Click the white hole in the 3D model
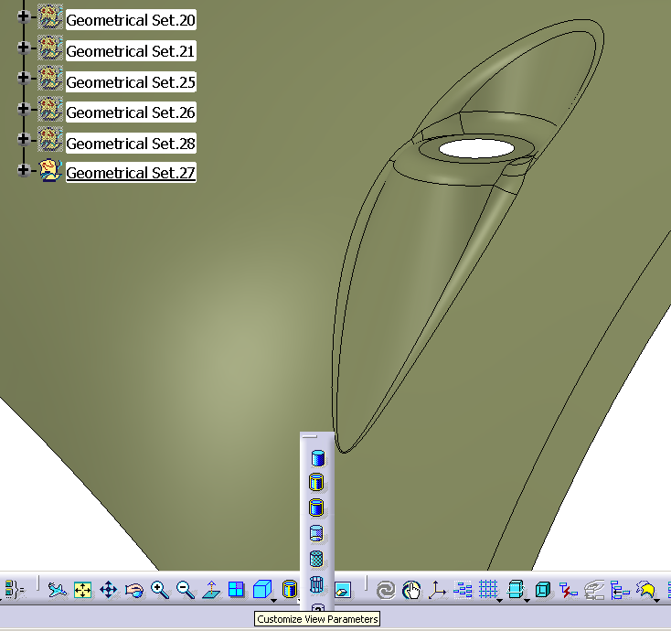The image size is (671, 631). tap(474, 147)
